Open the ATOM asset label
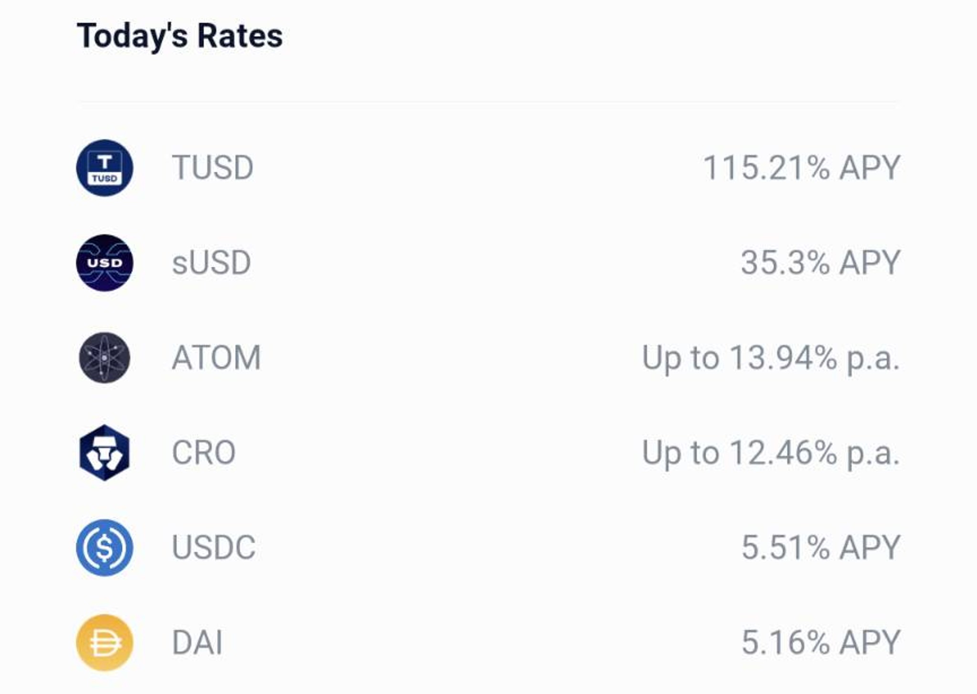The image size is (977, 694). 216,358
